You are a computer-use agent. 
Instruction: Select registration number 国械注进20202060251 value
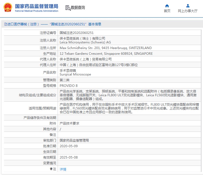pyautogui.click(x=77, y=33)
